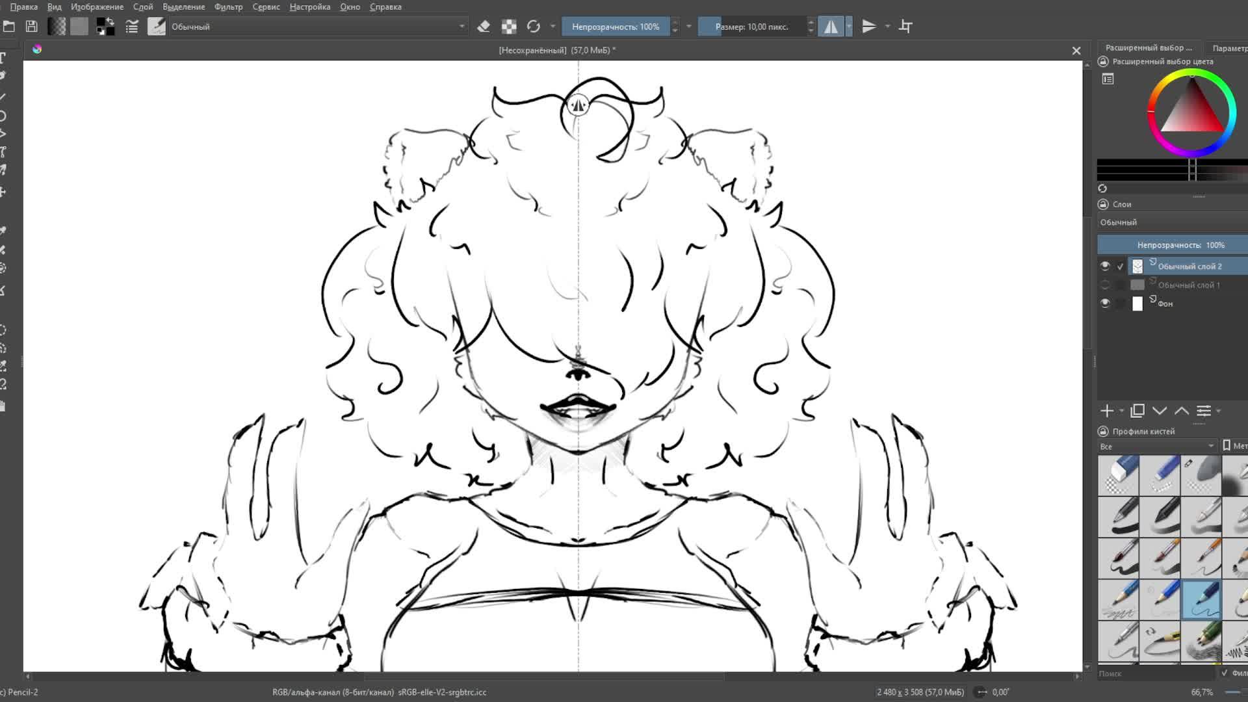The height and width of the screenshot is (702, 1248).
Task: Open brush tag filter 'Все' dropdown
Action: [1157, 446]
